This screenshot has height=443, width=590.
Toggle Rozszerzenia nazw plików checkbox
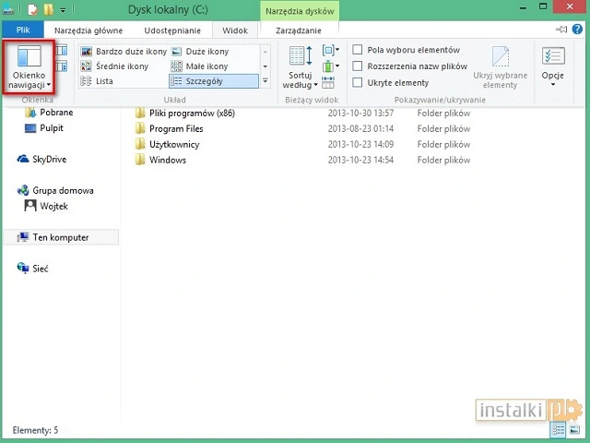[359, 66]
